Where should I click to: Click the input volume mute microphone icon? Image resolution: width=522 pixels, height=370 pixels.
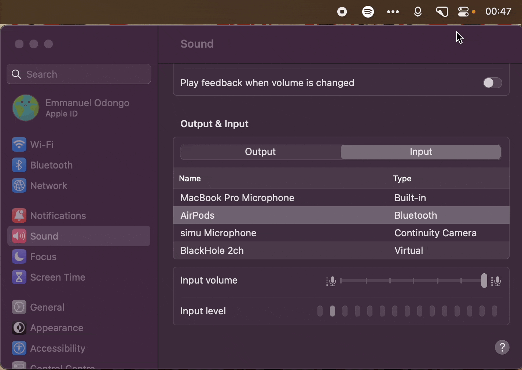pyautogui.click(x=331, y=281)
